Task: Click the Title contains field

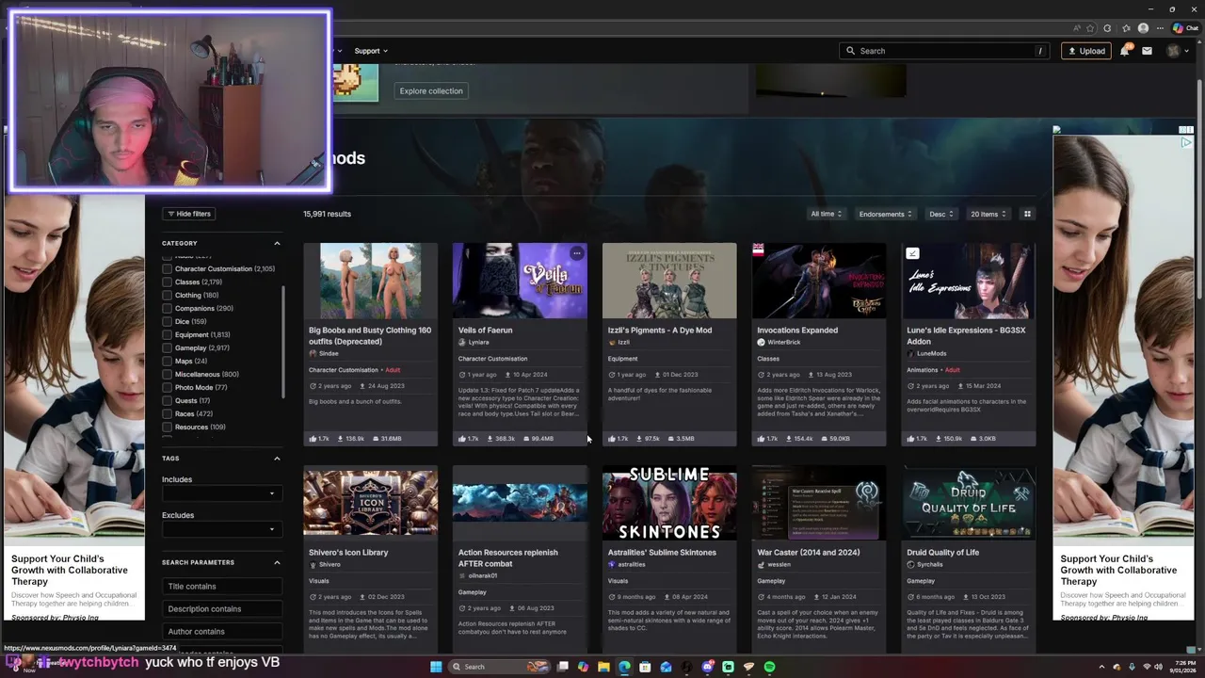Action: [x=221, y=587]
